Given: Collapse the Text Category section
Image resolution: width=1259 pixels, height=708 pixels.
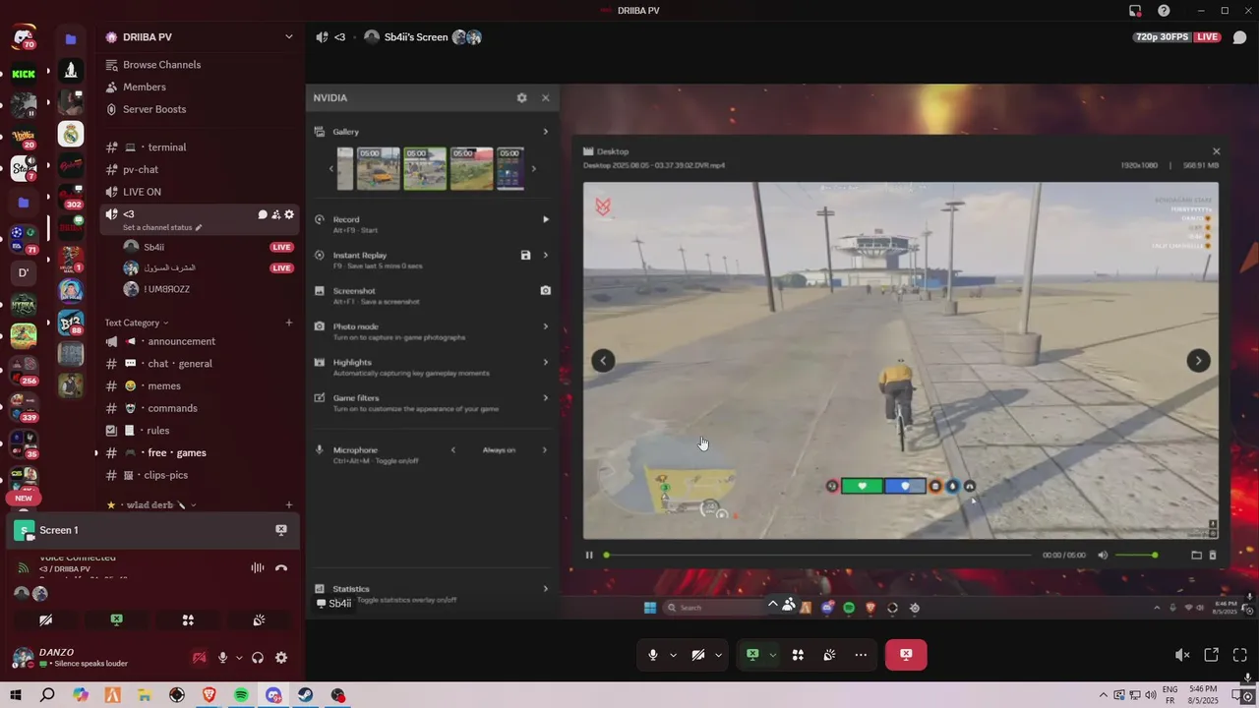Looking at the screenshot, I should [137, 323].
